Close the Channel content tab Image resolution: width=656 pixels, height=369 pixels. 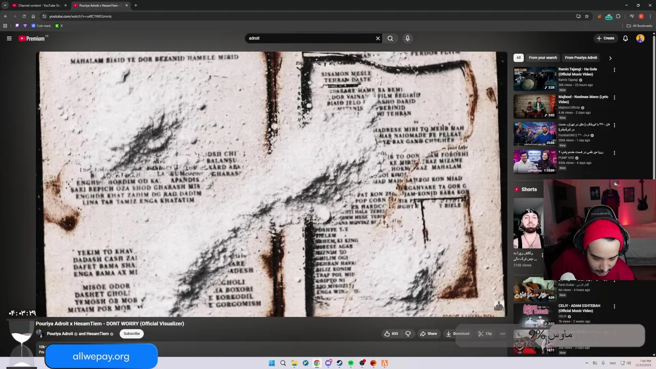click(65, 5)
